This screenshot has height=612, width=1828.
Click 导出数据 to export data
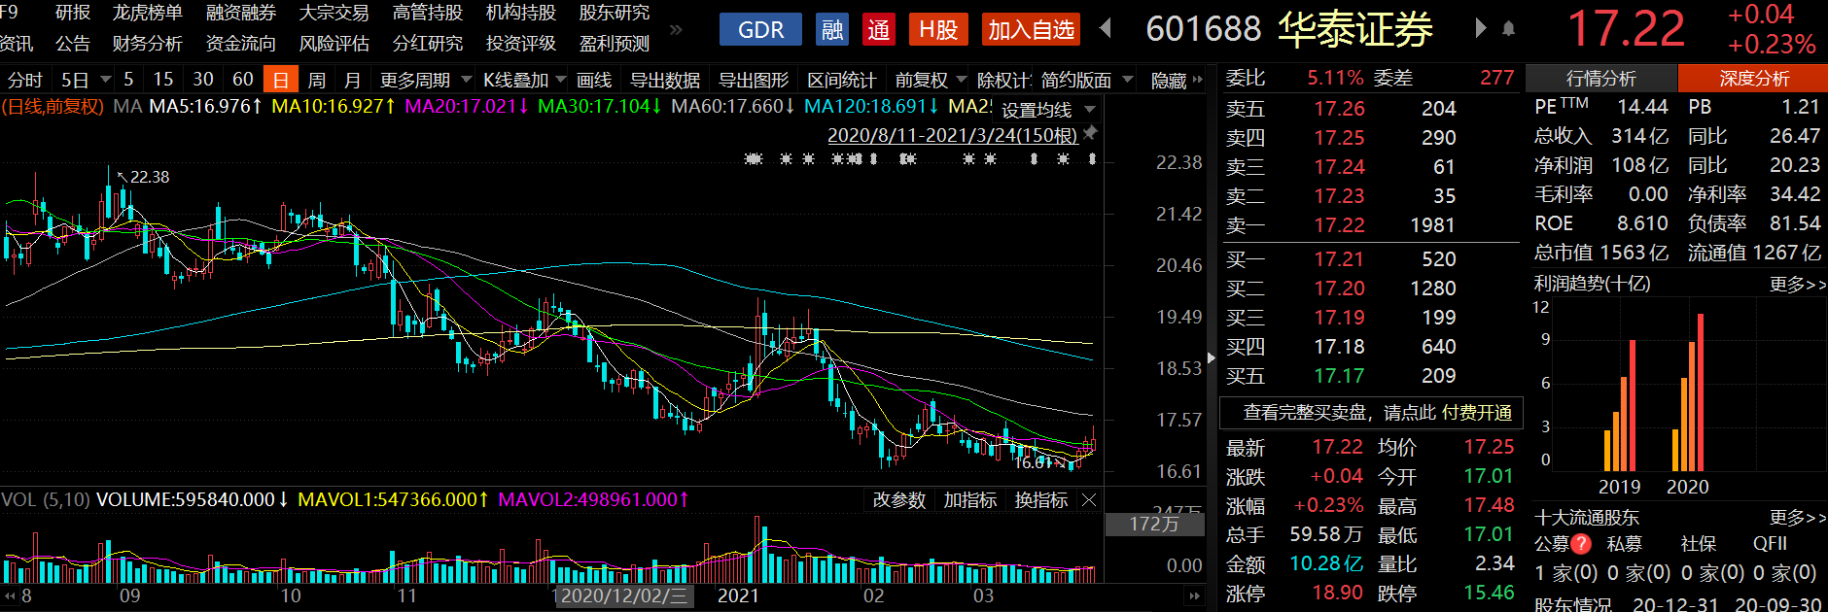[x=665, y=80]
